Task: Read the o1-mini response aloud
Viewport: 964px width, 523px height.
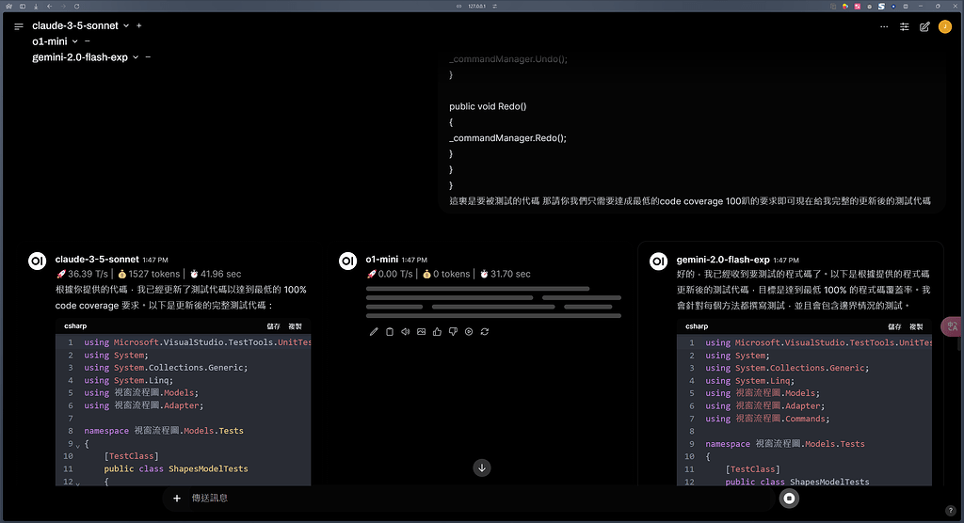Action: pos(405,332)
